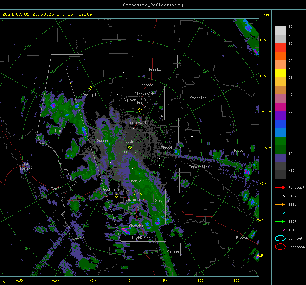Click the yellow 54 dBZ legend swatch

point(280,73)
